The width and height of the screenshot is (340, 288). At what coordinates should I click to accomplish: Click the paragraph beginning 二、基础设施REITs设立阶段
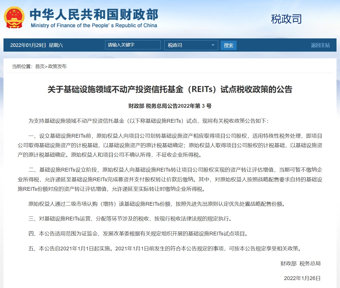(x=170, y=179)
